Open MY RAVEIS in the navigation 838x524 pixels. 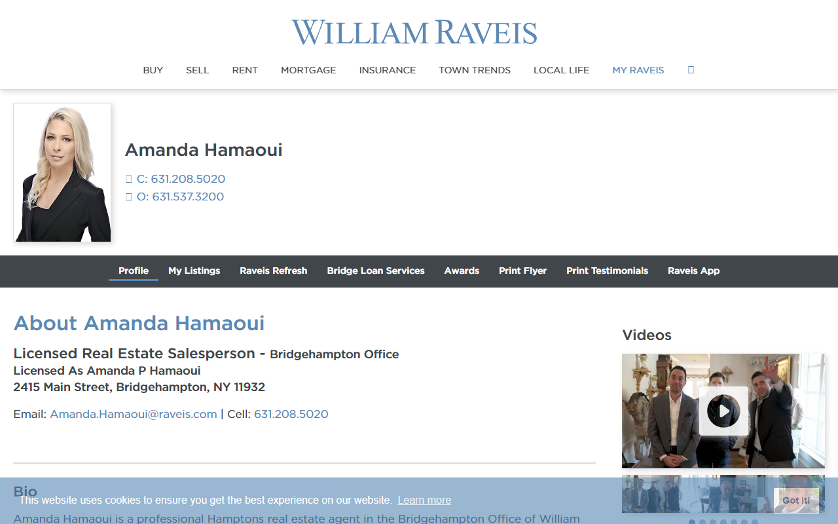pos(638,70)
